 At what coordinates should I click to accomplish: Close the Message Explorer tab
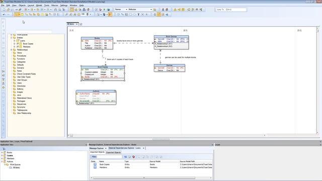click(x=106, y=148)
